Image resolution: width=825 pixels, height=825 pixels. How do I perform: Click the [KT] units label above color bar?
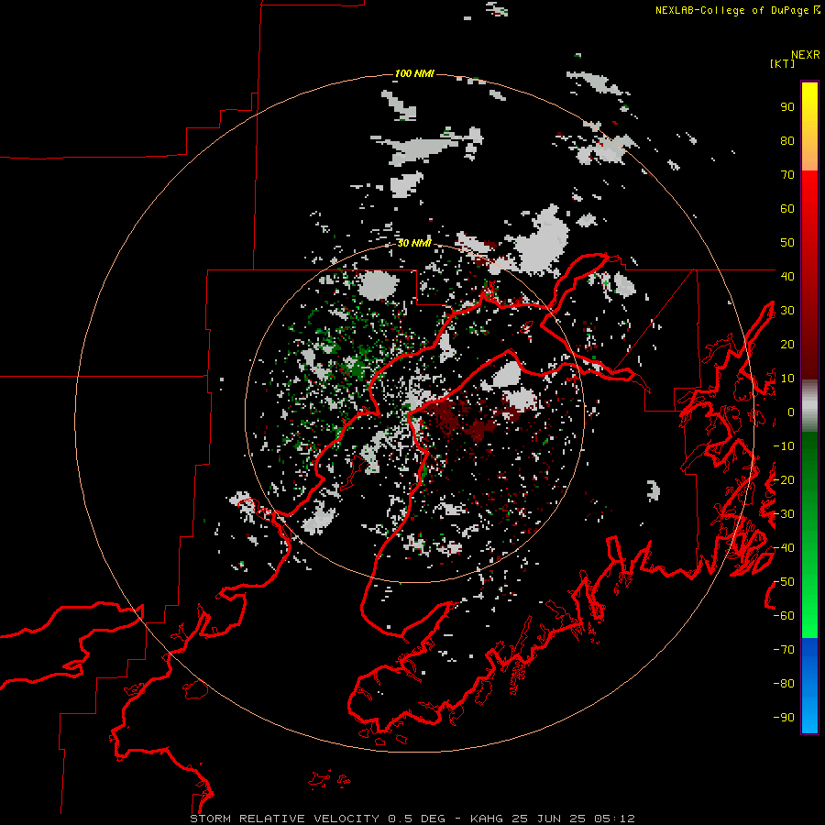tap(783, 63)
